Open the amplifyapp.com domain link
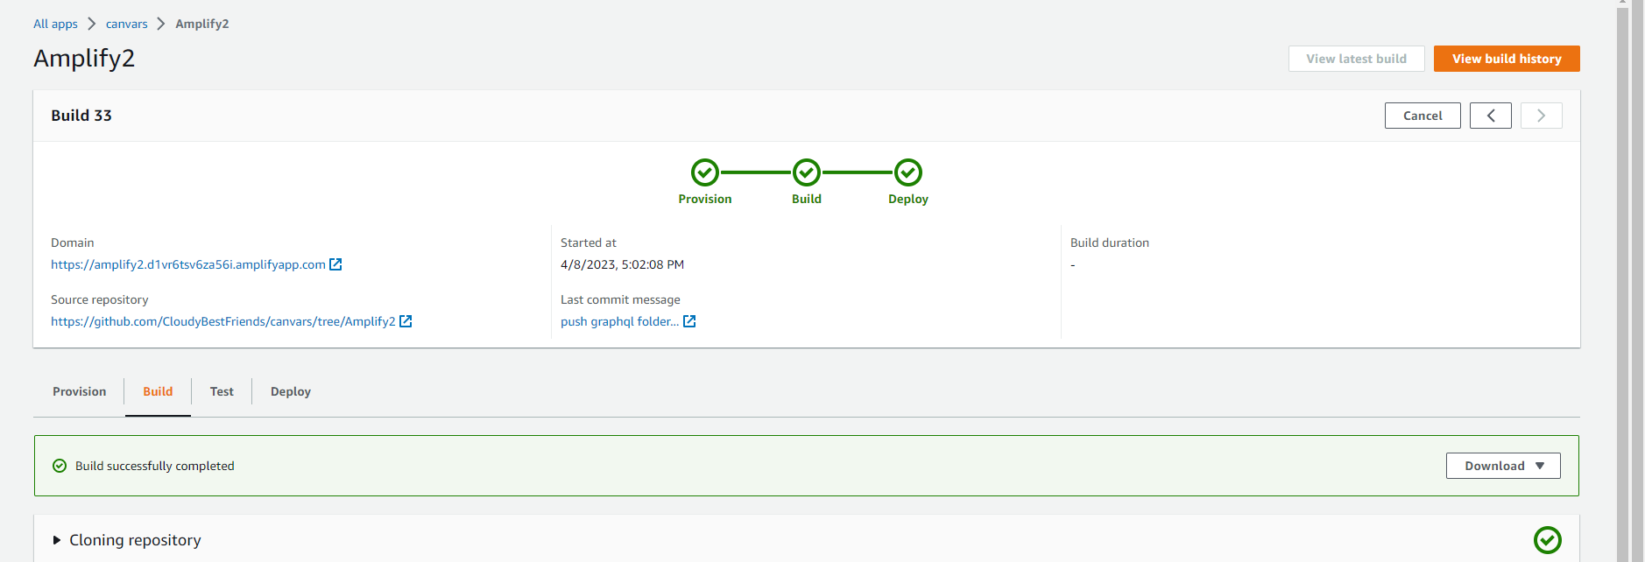 click(x=187, y=264)
